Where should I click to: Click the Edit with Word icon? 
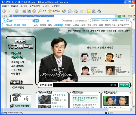[82, 11]
